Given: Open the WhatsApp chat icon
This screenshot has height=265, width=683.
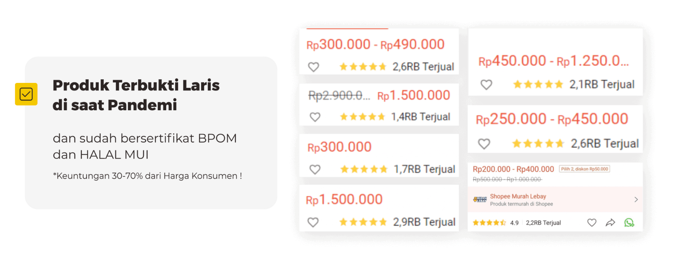Looking at the screenshot, I should pyautogui.click(x=629, y=222).
